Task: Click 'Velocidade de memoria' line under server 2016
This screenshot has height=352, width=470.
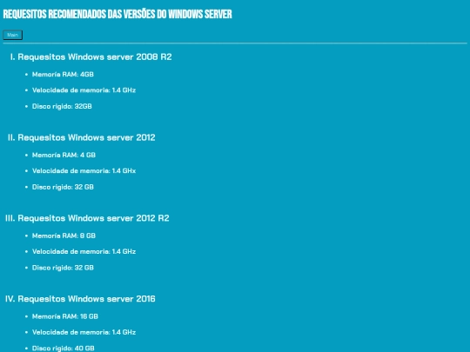Action: pos(84,332)
